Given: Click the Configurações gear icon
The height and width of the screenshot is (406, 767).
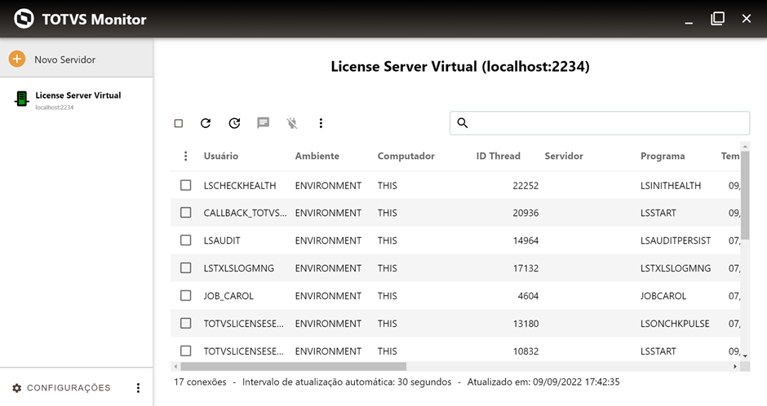Looking at the screenshot, I should (16, 388).
